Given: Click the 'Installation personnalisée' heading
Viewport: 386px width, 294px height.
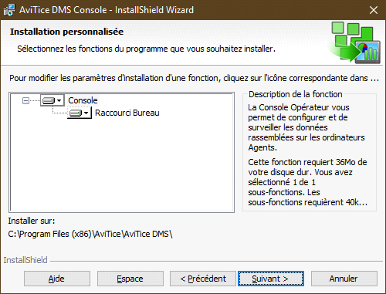Looking at the screenshot, I should coord(66,32).
